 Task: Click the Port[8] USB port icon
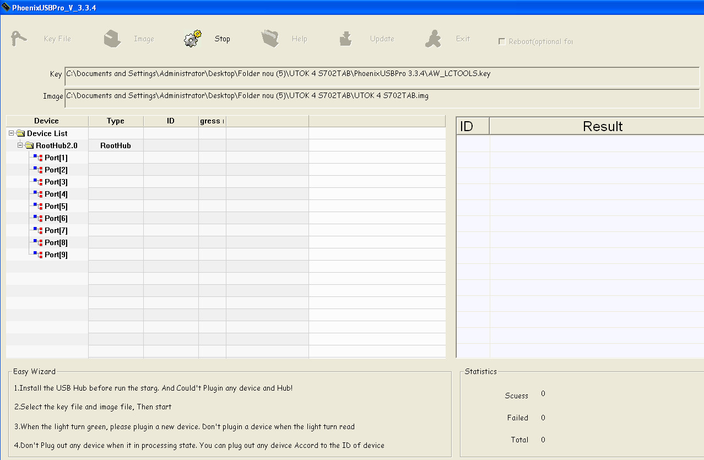(x=38, y=242)
